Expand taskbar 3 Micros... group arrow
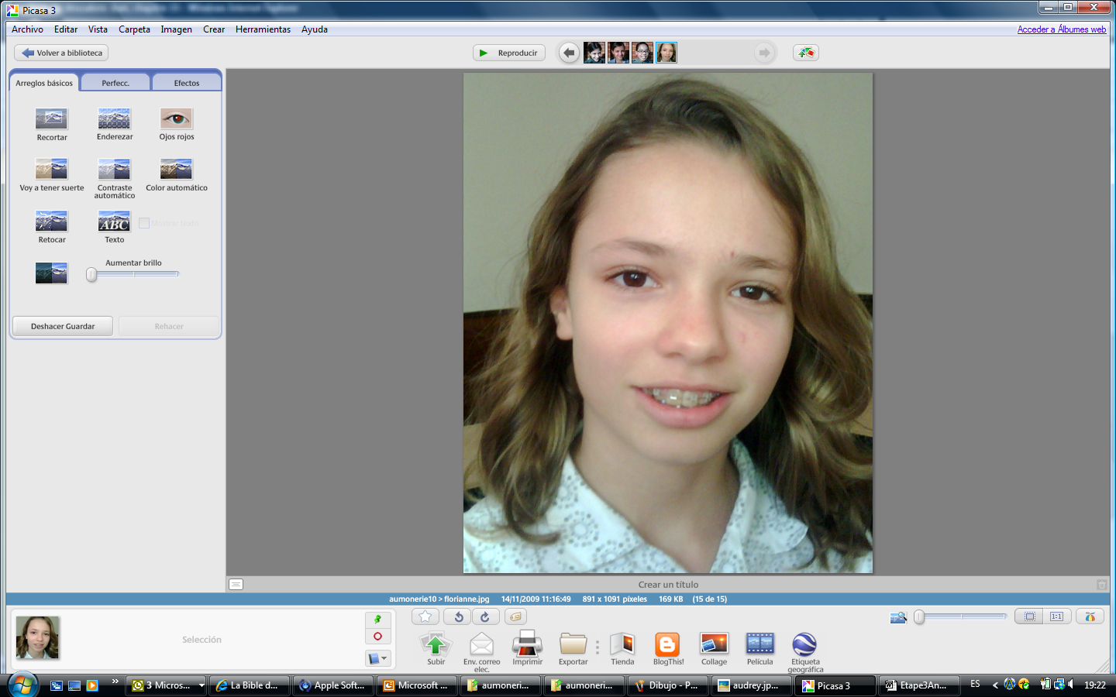 pyautogui.click(x=201, y=685)
